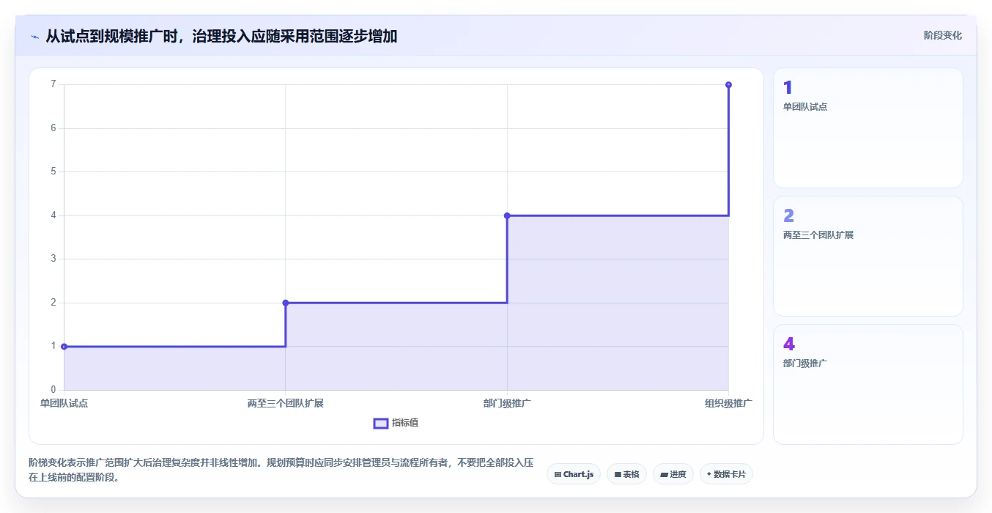Screen dimensions: 992x513
Task: Click the 部门级推广 x-axis label
Action: tap(507, 403)
